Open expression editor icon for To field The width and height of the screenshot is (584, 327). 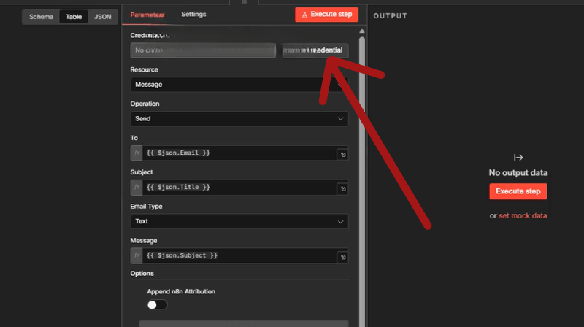click(343, 155)
